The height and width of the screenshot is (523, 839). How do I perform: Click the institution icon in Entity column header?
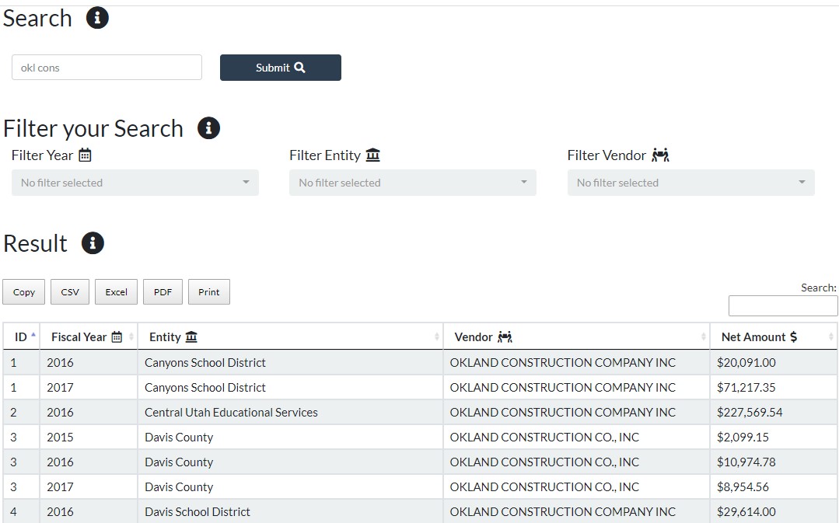[x=191, y=337]
